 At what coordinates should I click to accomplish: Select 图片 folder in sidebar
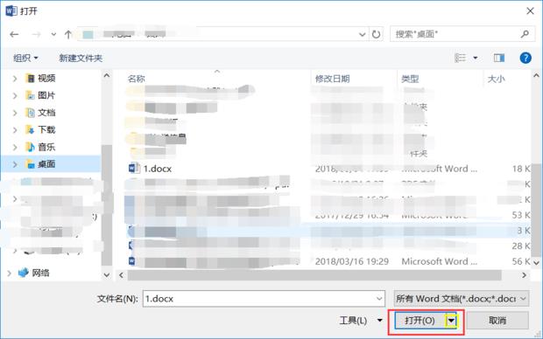click(46, 95)
